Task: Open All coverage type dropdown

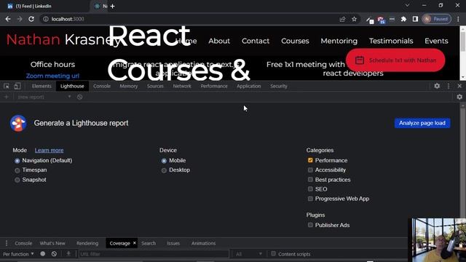Action: coord(249,254)
